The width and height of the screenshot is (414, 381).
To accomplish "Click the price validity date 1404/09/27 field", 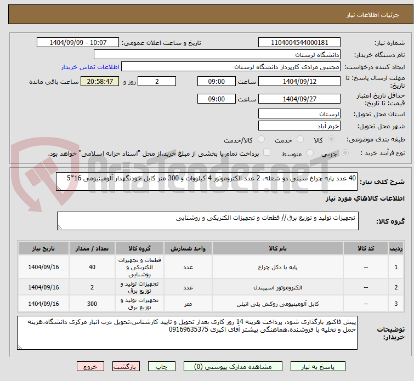I will pyautogui.click(x=299, y=99).
